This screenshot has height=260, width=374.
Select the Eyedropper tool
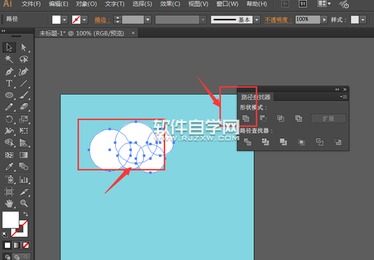click(x=9, y=166)
